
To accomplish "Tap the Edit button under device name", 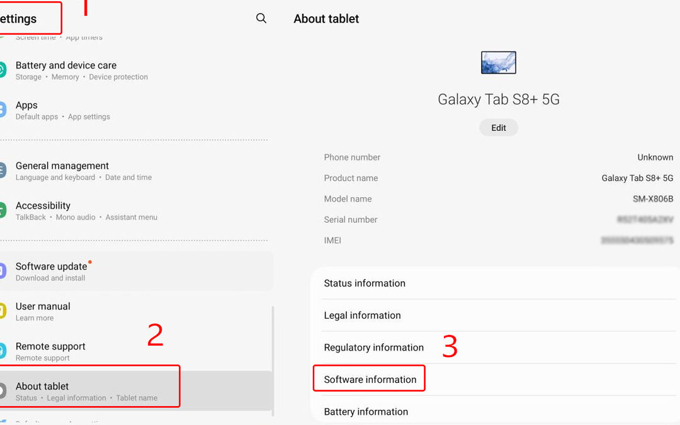I will [x=498, y=127].
